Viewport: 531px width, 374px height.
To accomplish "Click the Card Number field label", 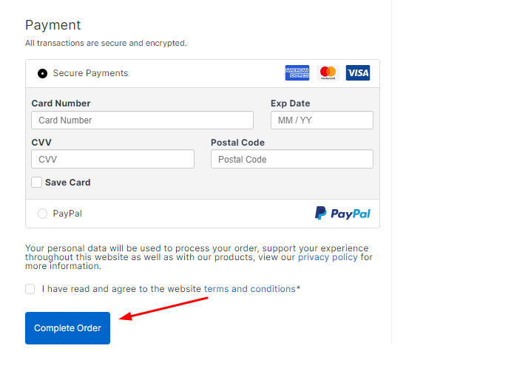I will pos(61,103).
